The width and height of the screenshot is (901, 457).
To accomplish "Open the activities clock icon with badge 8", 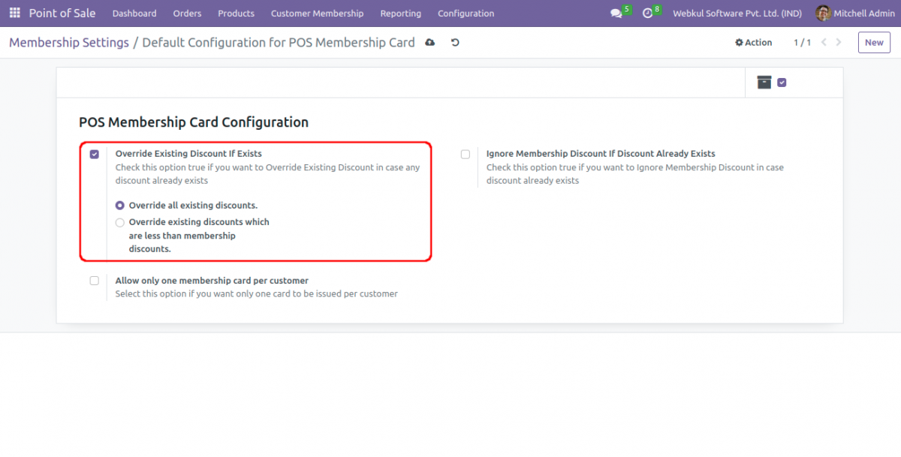I will (x=648, y=14).
